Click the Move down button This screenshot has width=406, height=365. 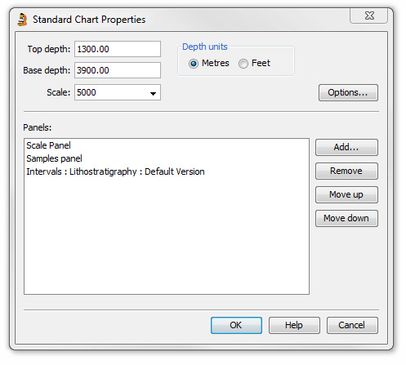[346, 219]
